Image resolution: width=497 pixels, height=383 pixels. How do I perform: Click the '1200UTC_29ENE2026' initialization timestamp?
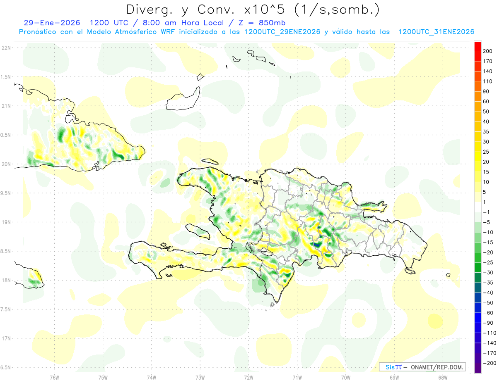[282, 32]
